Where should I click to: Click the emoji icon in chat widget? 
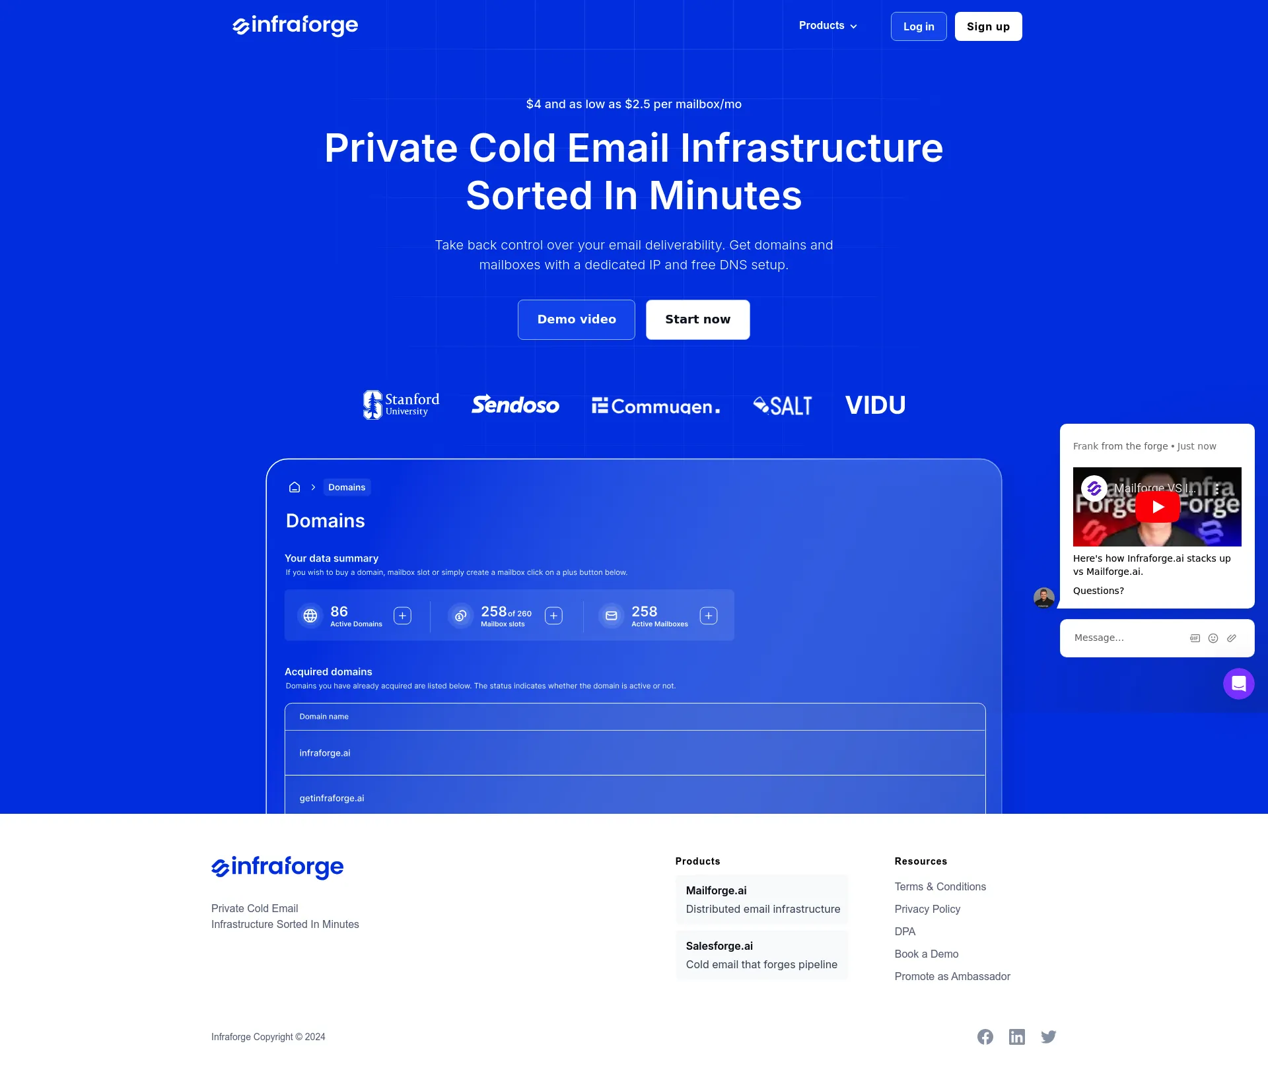click(x=1212, y=638)
